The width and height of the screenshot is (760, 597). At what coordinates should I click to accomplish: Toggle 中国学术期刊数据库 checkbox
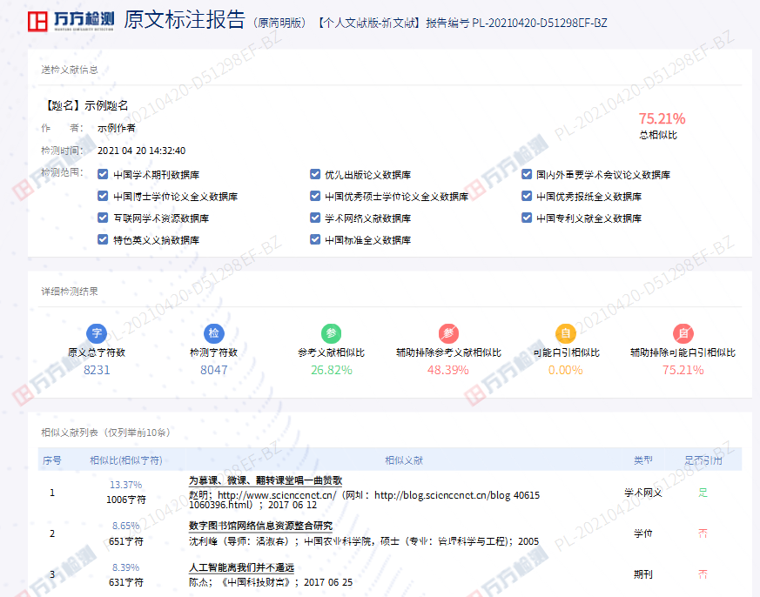[103, 174]
